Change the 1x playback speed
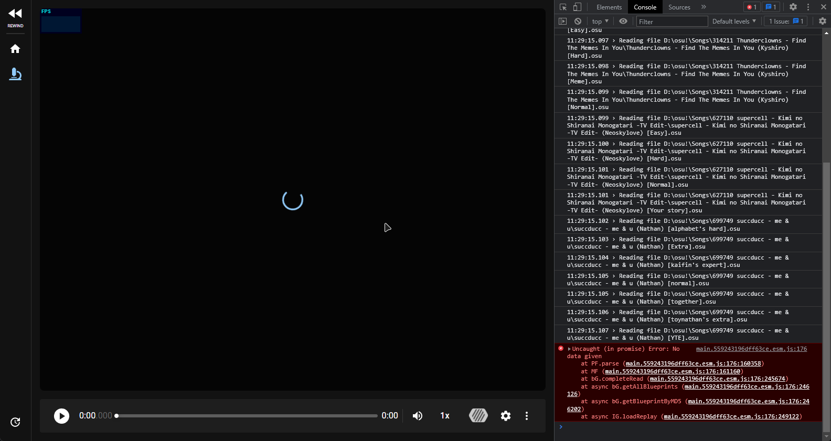Image resolution: width=831 pixels, height=441 pixels. coord(445,416)
